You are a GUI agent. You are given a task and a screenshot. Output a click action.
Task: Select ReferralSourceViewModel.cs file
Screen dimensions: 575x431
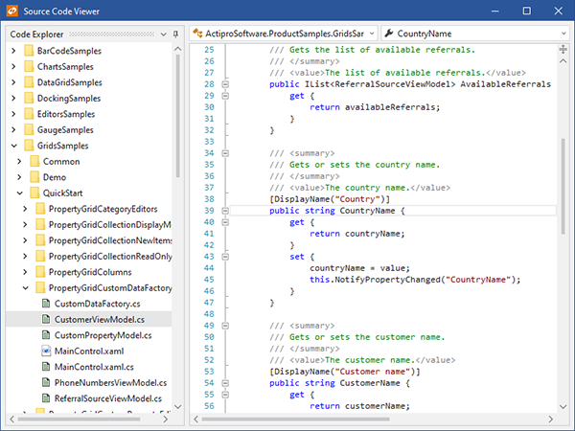pyautogui.click(x=108, y=398)
